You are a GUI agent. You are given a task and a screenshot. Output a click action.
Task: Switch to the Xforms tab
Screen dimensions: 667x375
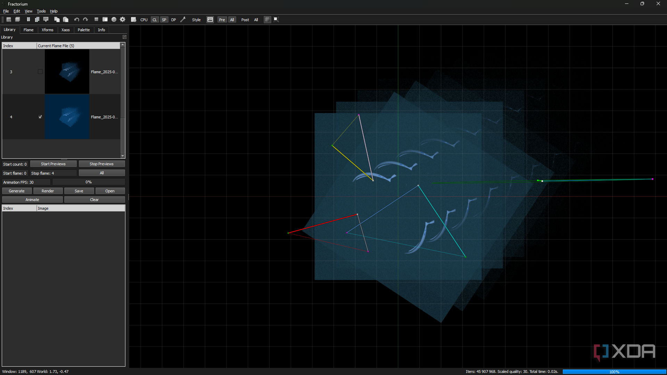coord(48,30)
